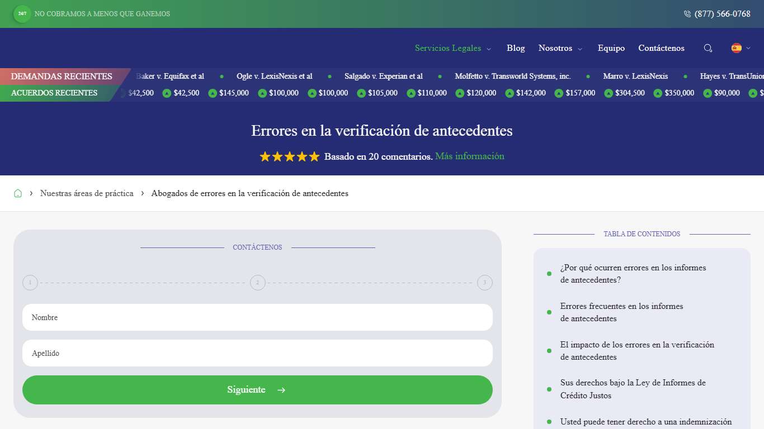
Task: Expand the Nosotros dropdown menu
Action: click(x=556, y=48)
